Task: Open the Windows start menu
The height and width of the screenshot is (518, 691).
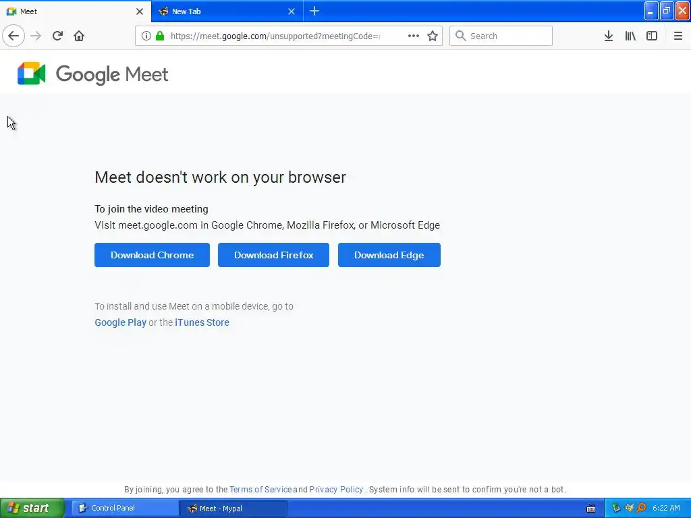Action: [32, 508]
